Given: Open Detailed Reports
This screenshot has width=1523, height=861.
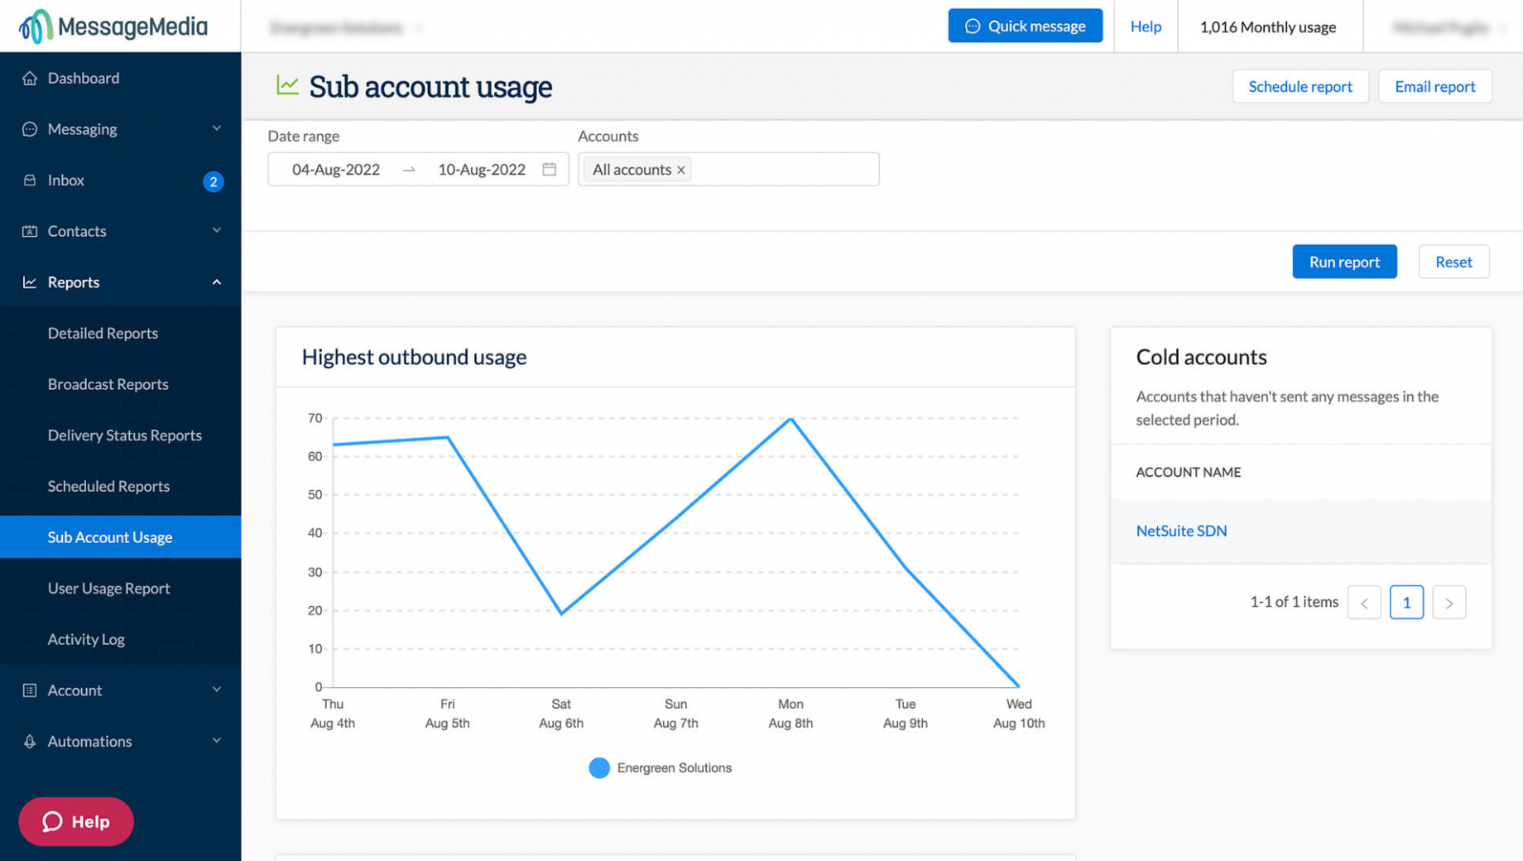Looking at the screenshot, I should [x=103, y=333].
